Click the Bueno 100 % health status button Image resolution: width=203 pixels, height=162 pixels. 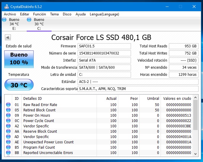(19, 58)
